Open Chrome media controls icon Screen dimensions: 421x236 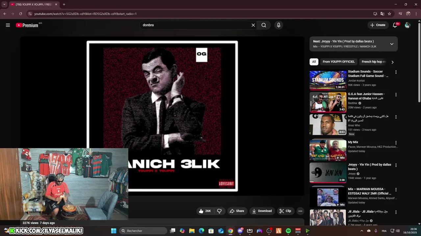pyautogui.click(x=400, y=14)
